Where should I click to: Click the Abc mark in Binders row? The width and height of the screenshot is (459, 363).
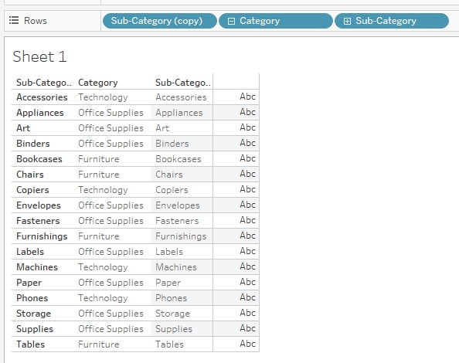[247, 143]
